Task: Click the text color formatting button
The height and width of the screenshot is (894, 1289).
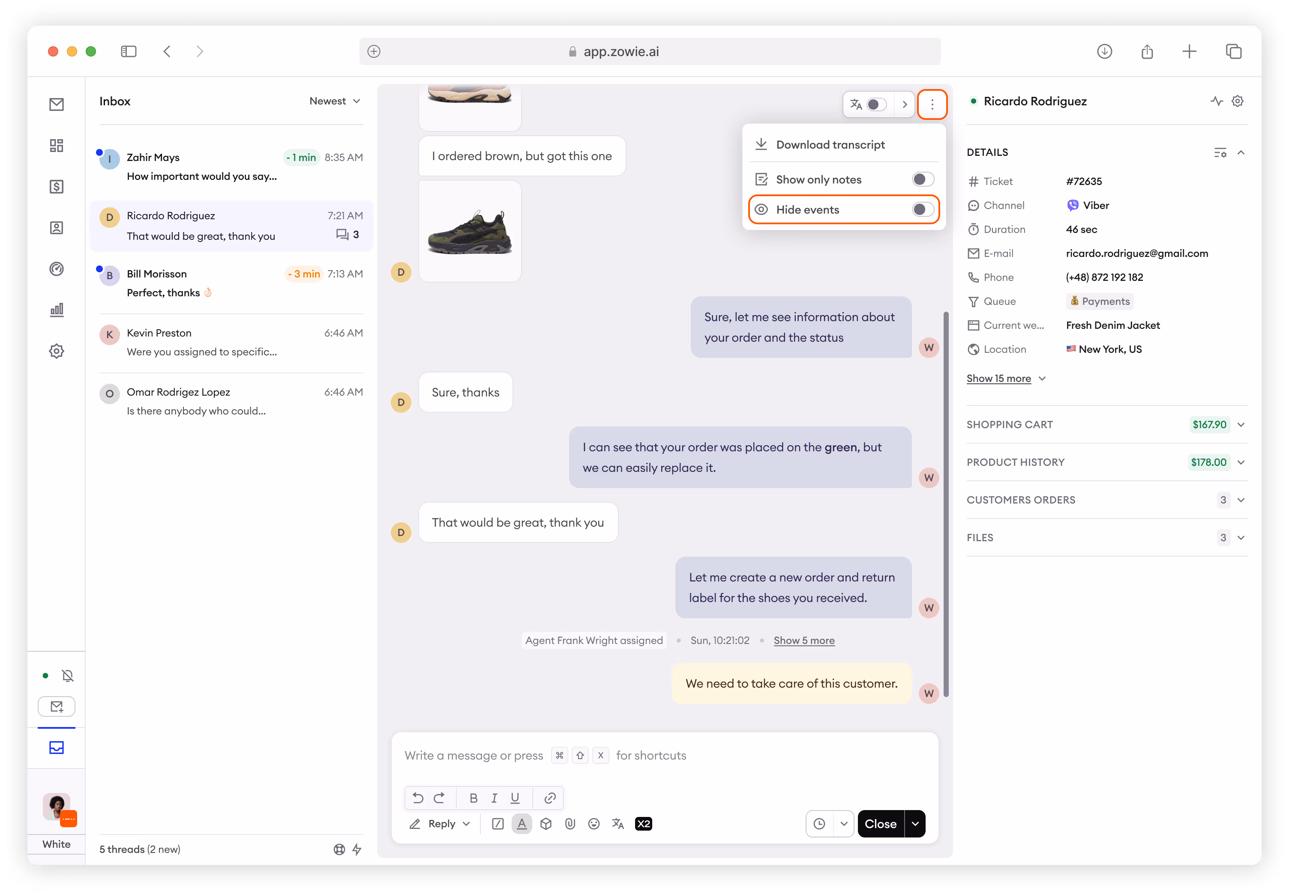Action: tap(522, 823)
